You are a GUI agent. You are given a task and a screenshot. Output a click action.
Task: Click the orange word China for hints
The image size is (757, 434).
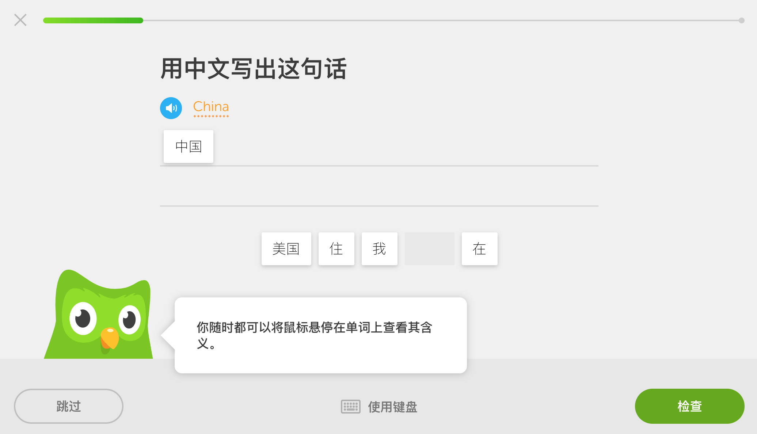click(211, 107)
